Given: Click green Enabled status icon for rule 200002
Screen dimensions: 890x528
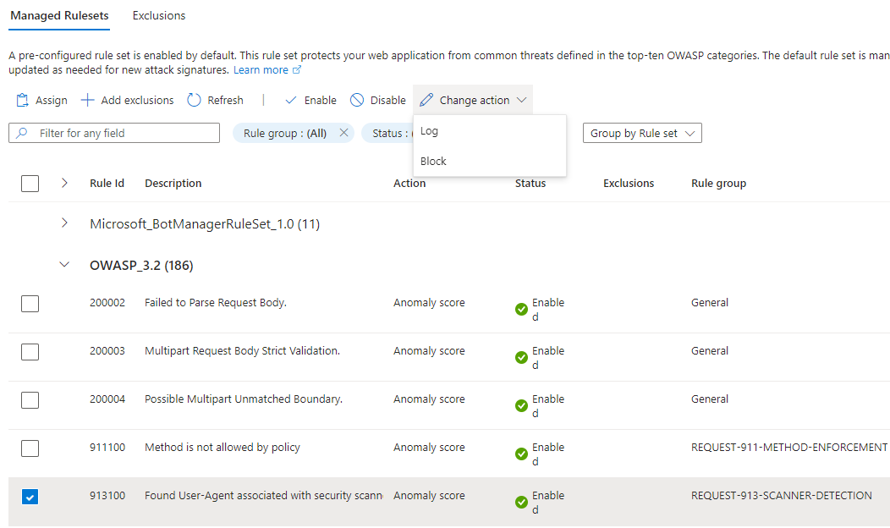Looking at the screenshot, I should 521,310.
